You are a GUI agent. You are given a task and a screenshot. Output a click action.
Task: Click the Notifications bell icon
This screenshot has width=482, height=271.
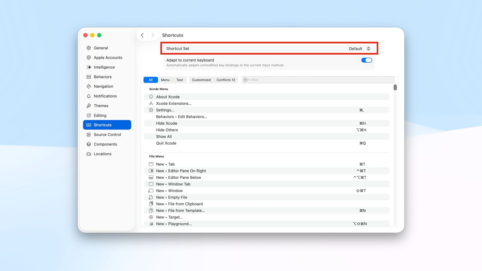[89, 96]
